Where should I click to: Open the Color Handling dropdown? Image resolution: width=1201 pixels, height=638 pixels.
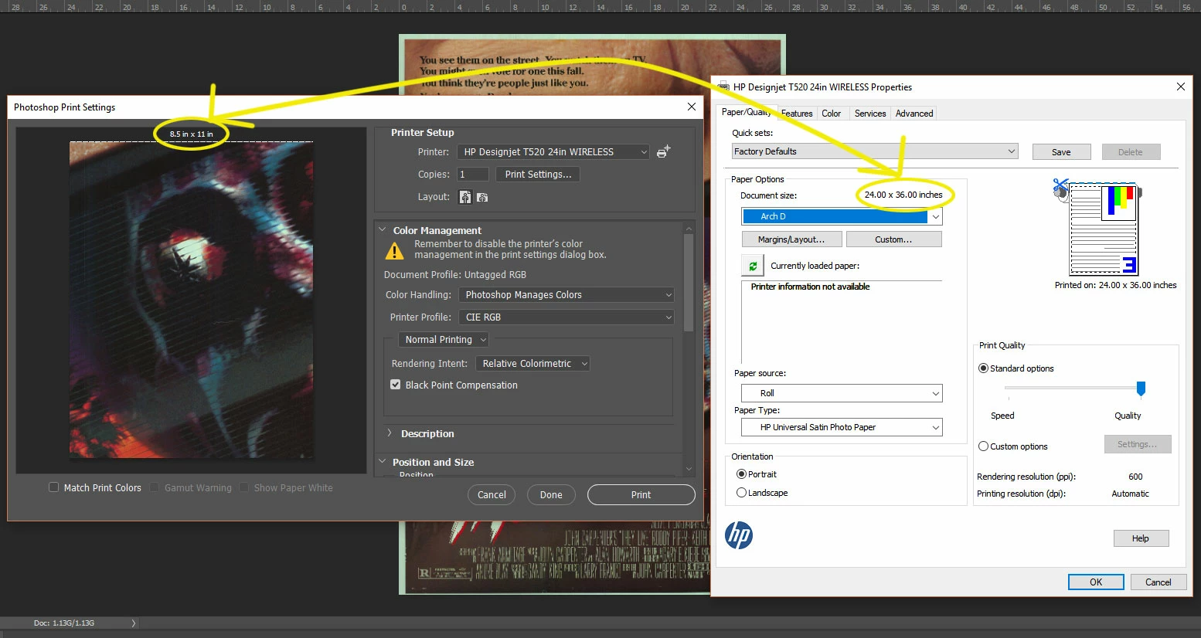point(566,295)
